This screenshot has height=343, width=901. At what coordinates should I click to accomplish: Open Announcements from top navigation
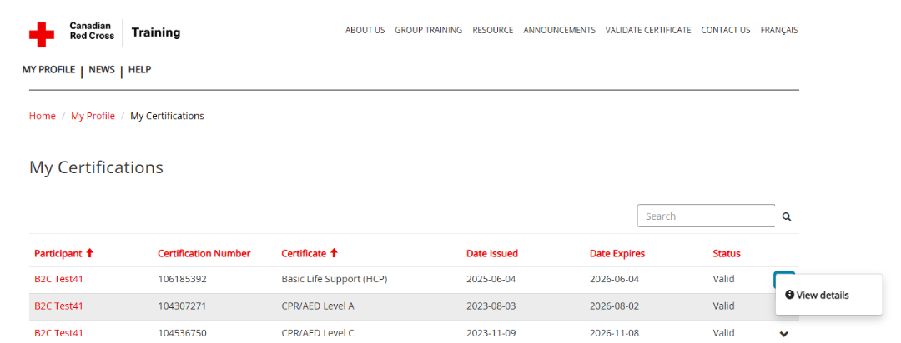559,30
